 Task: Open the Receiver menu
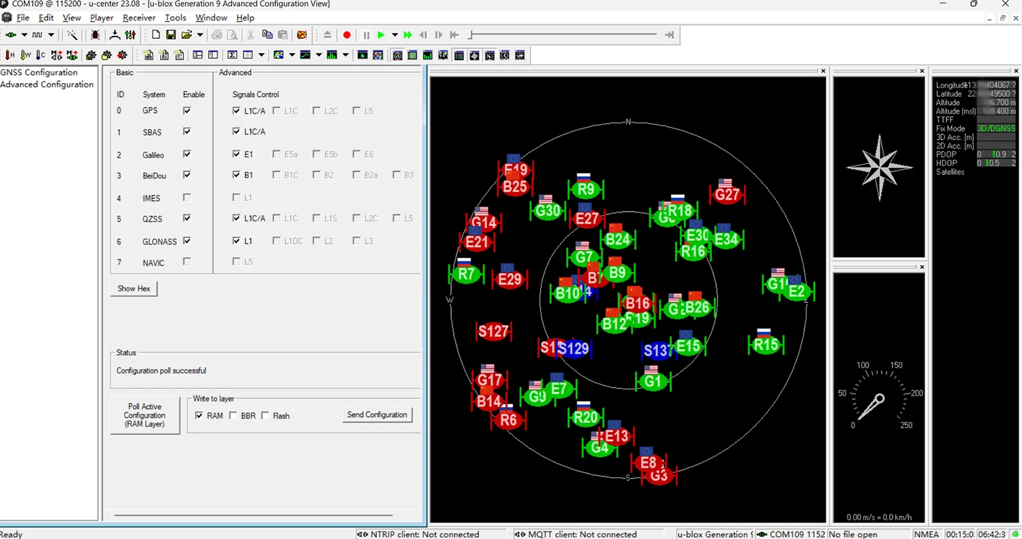point(139,18)
